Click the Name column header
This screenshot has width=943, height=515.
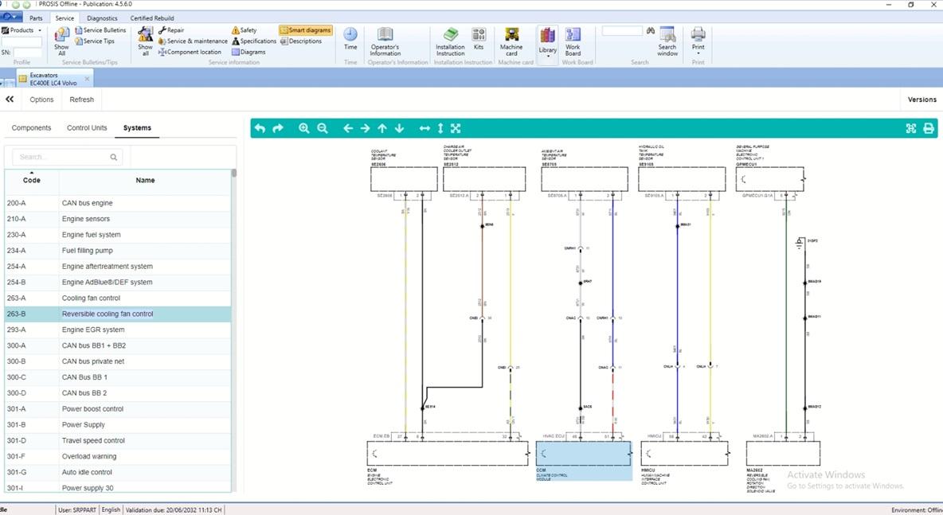click(x=145, y=180)
